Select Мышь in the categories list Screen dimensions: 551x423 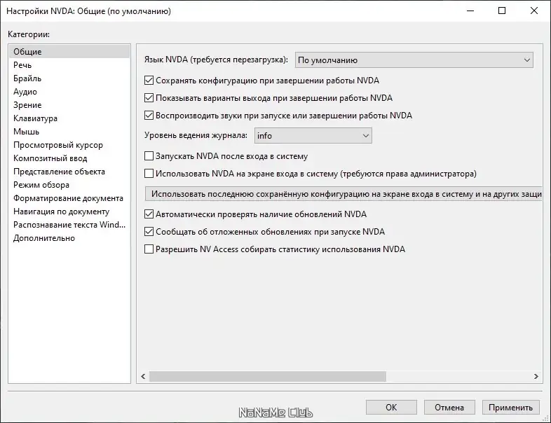click(69, 132)
